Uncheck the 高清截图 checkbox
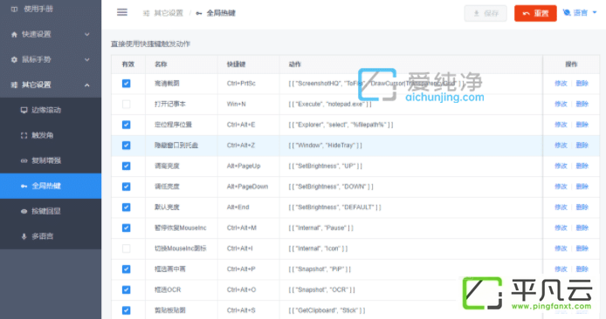 click(126, 84)
